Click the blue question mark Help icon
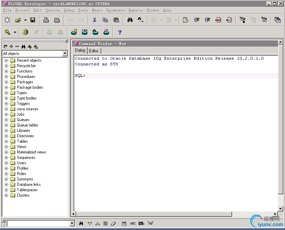The width and height of the screenshot is (285, 230). [x=120, y=32]
